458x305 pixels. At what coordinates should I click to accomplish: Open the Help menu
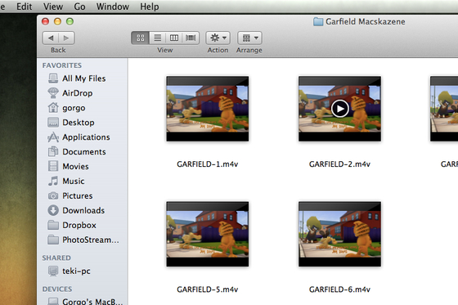coord(149,7)
